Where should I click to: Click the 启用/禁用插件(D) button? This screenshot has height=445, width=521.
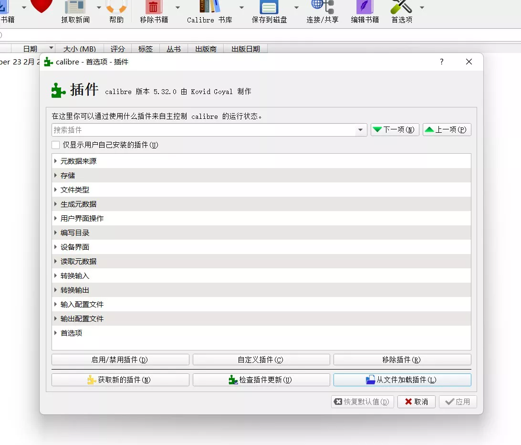click(120, 360)
